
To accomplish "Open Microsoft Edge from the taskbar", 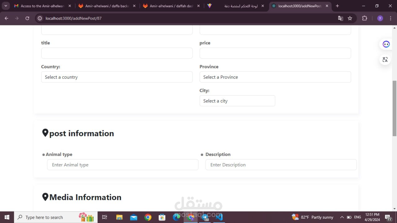I will click(176, 217).
